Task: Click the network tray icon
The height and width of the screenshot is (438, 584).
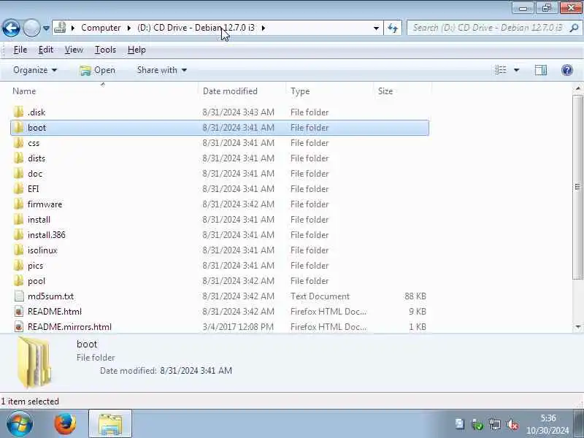Action: [495, 424]
